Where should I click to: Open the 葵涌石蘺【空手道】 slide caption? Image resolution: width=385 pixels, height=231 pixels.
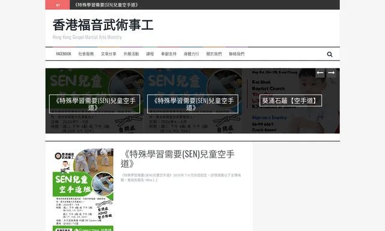coord(291,100)
